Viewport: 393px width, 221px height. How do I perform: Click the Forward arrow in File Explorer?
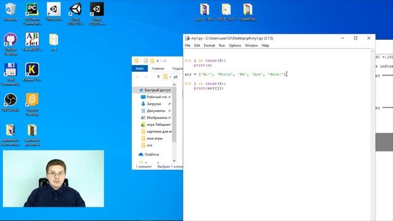click(x=146, y=77)
